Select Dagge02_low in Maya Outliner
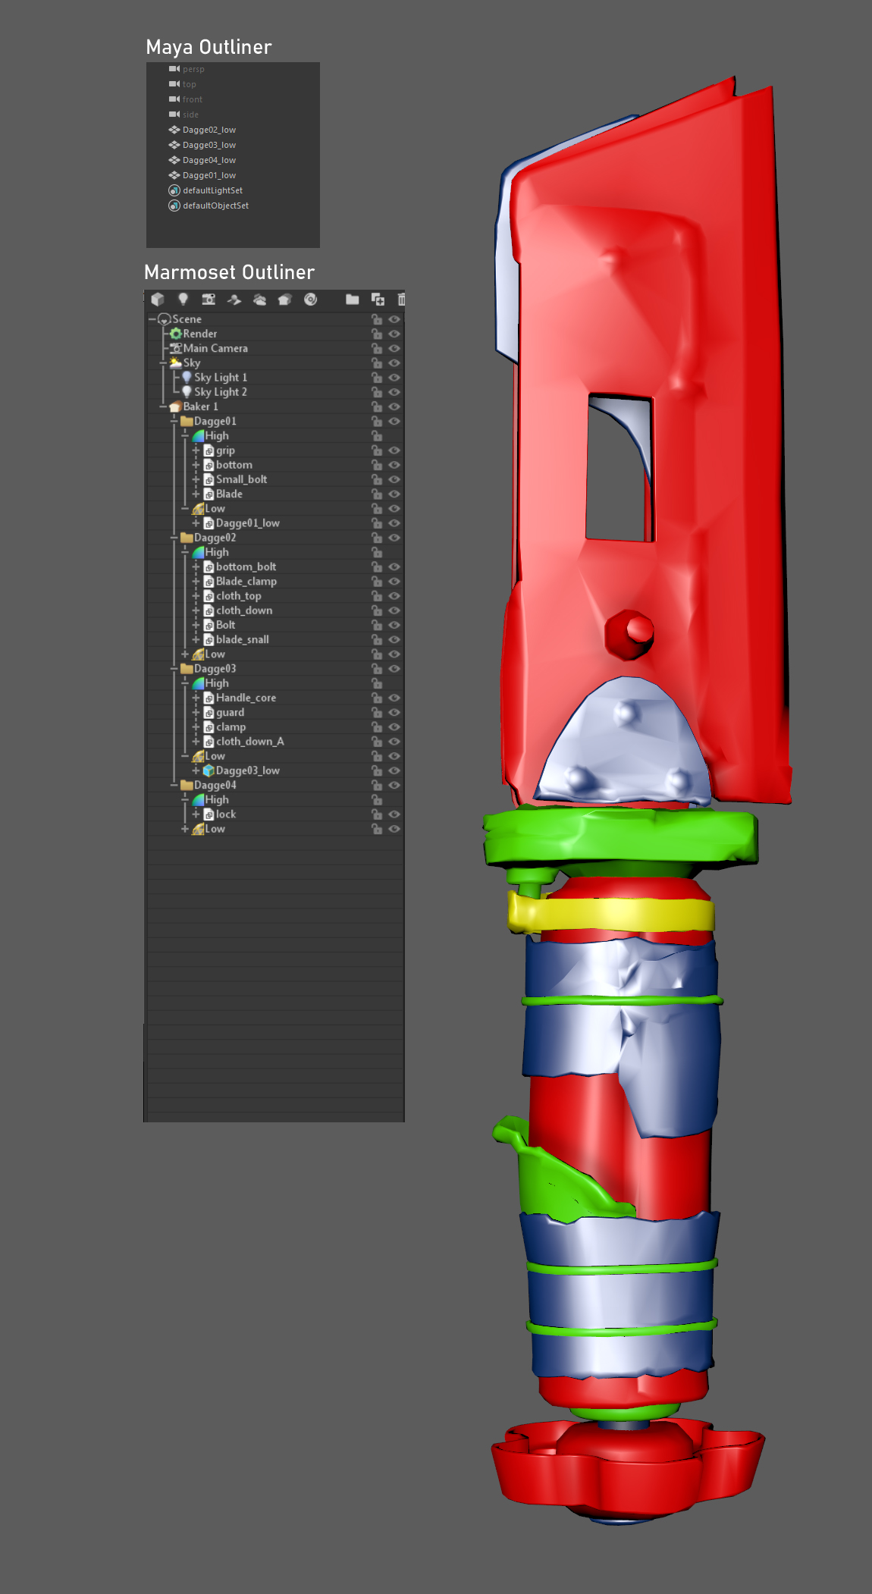 (209, 130)
